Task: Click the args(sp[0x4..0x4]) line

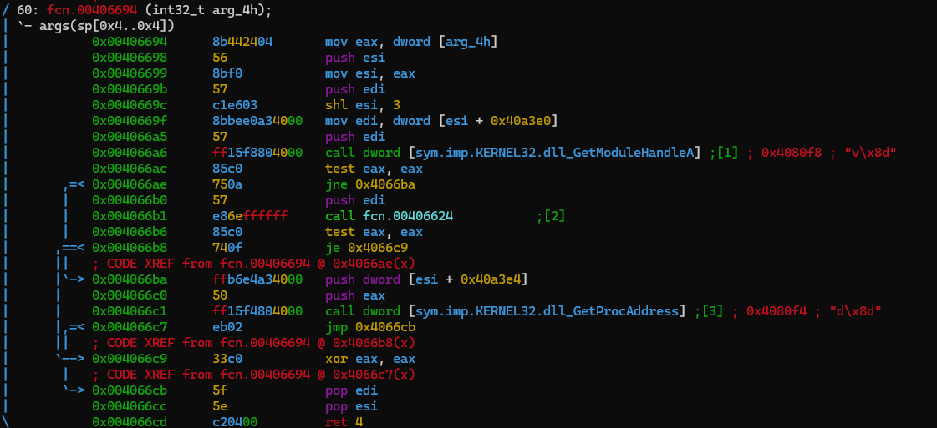Action: point(107,26)
